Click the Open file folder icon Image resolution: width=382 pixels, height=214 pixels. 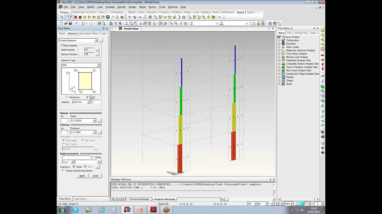66,23
